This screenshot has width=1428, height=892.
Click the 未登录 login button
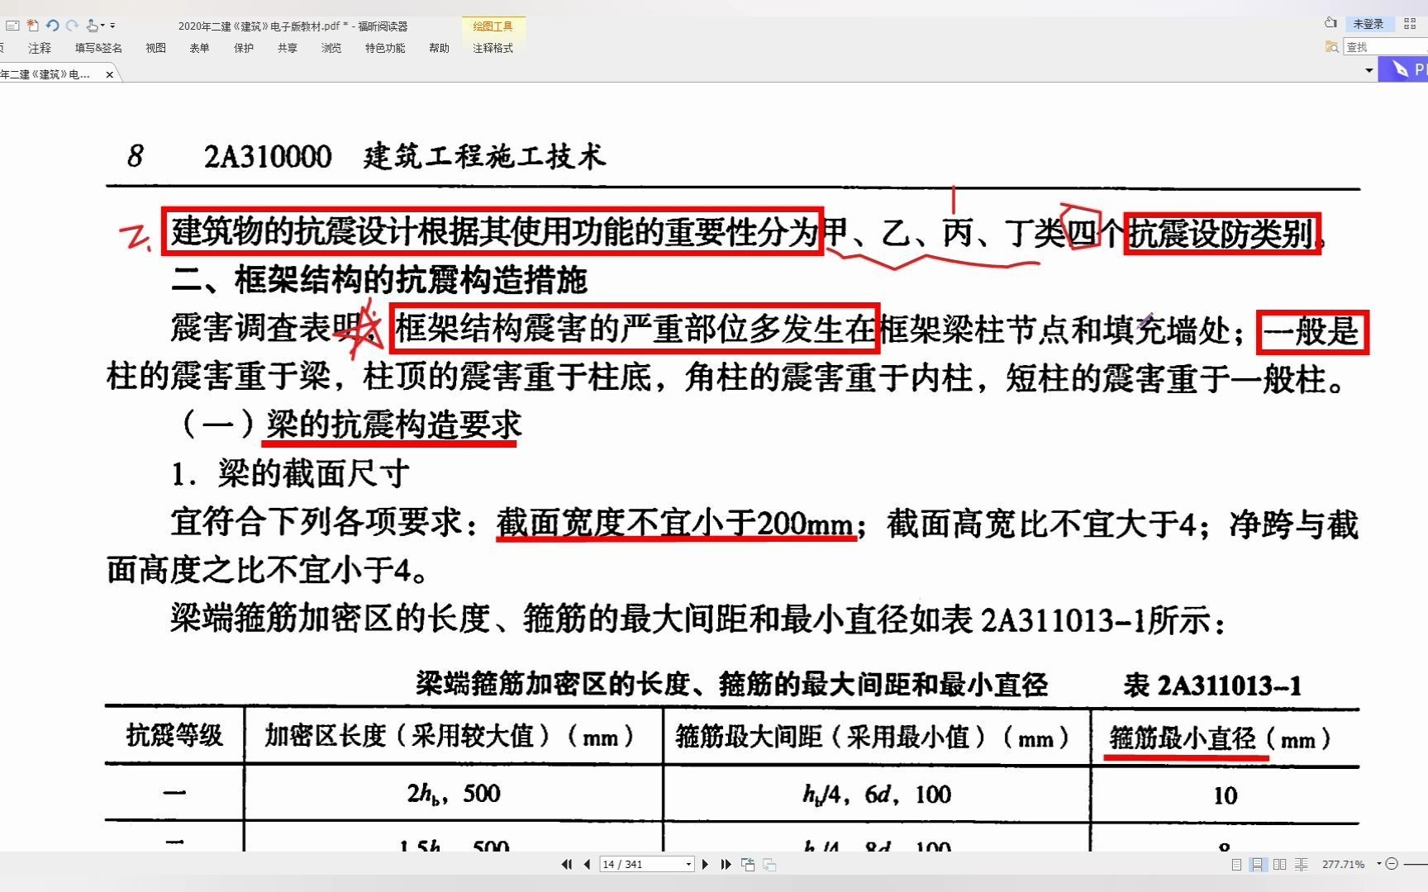click(x=1370, y=24)
